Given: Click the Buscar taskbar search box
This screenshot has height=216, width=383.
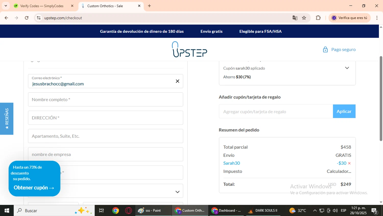Looking at the screenshot, I should click(x=54, y=210).
